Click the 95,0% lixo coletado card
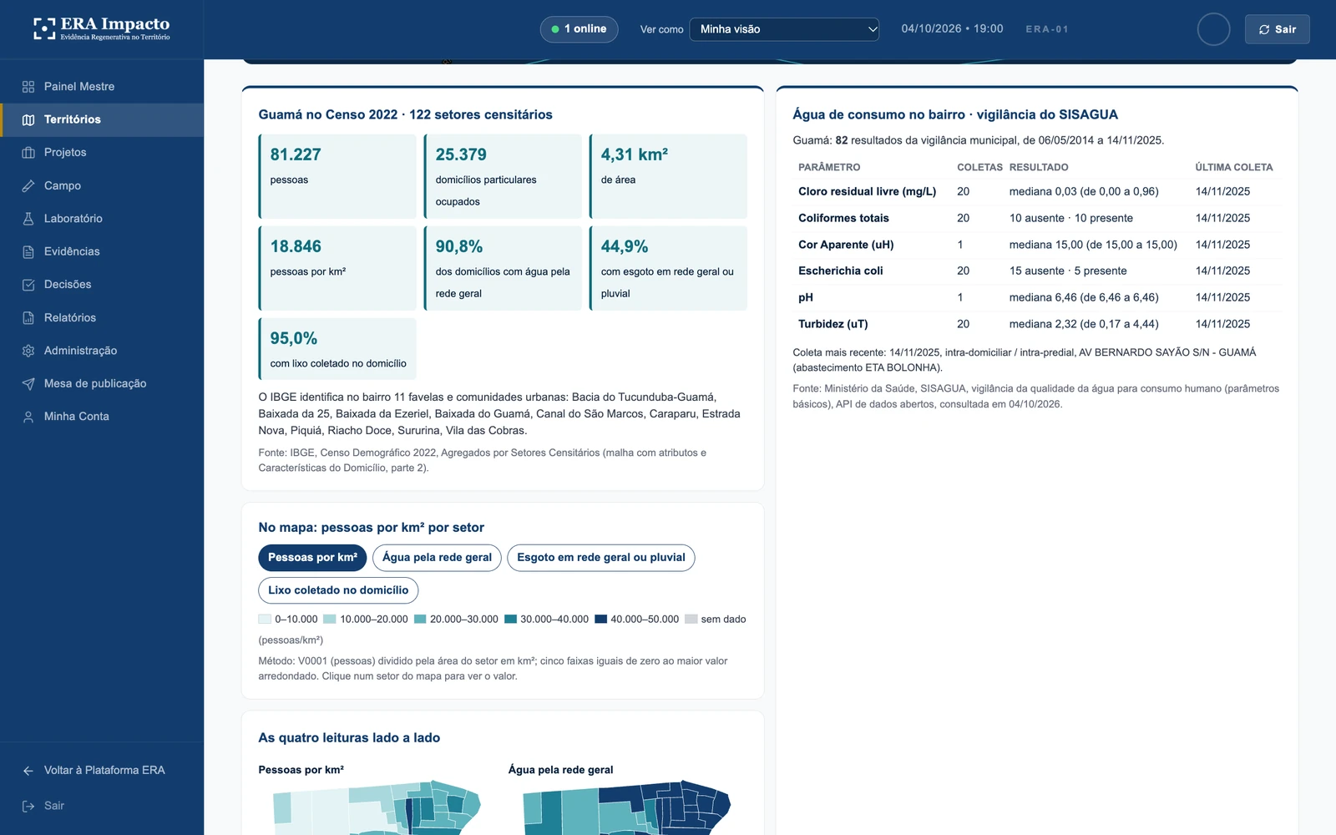 coord(337,348)
